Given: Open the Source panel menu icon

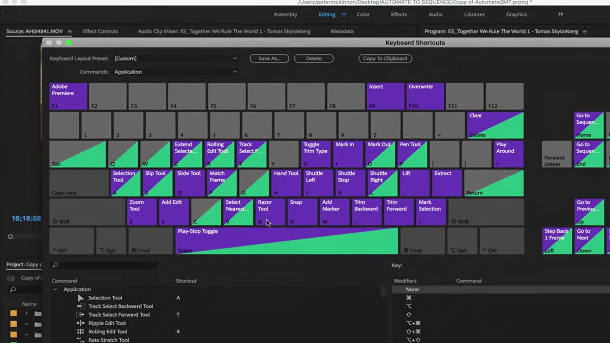Looking at the screenshot, I should point(70,31).
